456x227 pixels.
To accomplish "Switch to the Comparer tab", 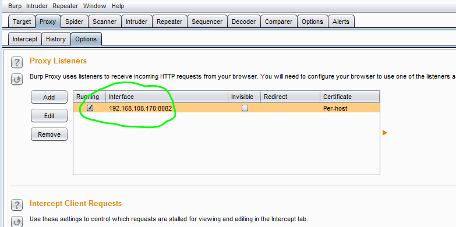I will 278,22.
